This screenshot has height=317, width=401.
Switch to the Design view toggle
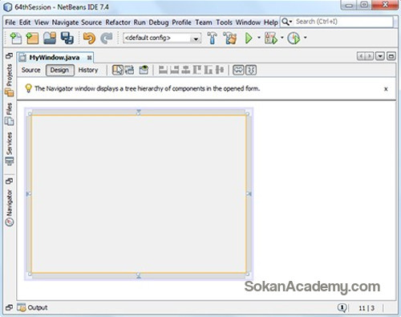click(59, 71)
